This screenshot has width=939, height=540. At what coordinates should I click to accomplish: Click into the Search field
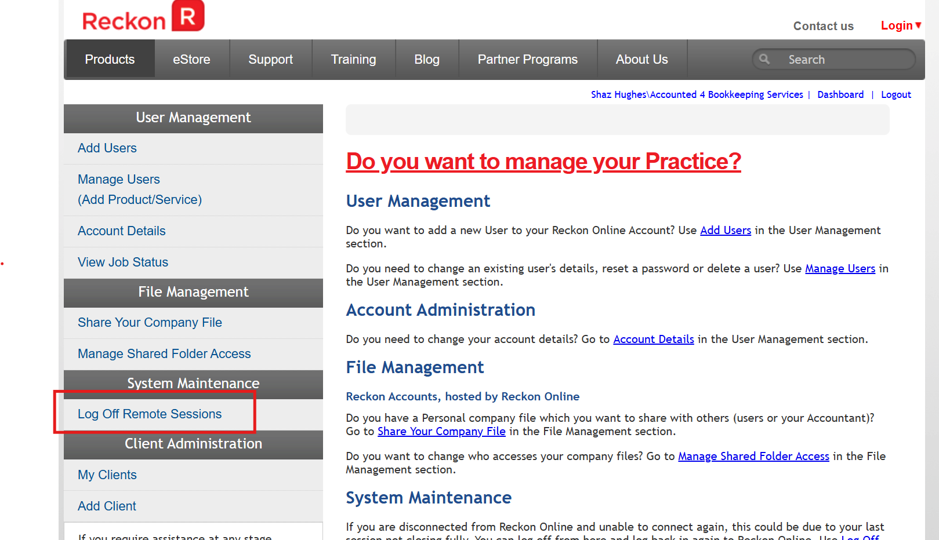point(833,59)
